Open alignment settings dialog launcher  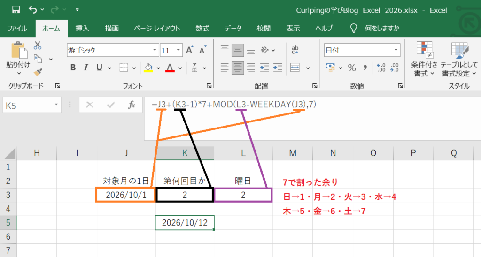pyautogui.click(x=315, y=86)
